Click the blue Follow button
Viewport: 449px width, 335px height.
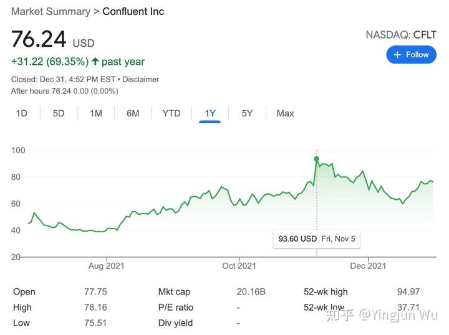tap(411, 55)
